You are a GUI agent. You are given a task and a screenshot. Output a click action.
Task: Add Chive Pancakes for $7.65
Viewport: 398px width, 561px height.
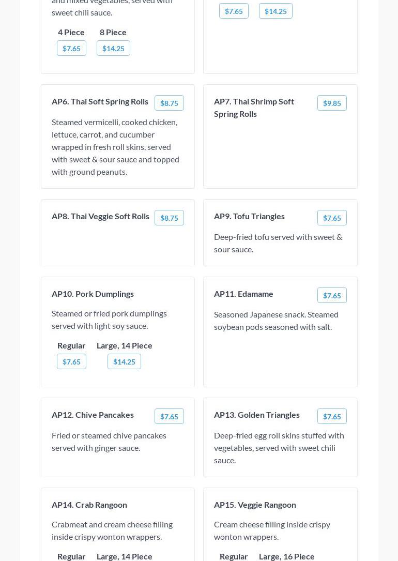(169, 417)
